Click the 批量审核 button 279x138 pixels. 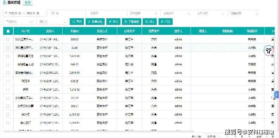[95, 22]
